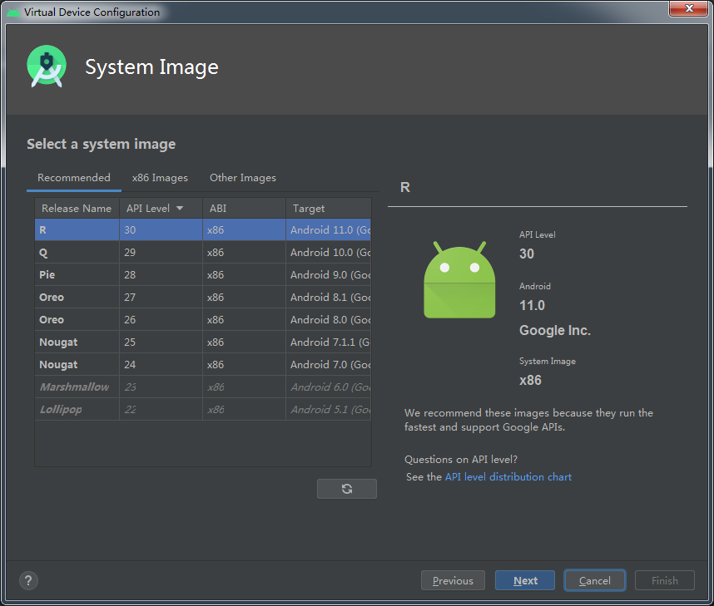The width and height of the screenshot is (714, 606).
Task: Click the Previous button
Action: click(x=453, y=580)
